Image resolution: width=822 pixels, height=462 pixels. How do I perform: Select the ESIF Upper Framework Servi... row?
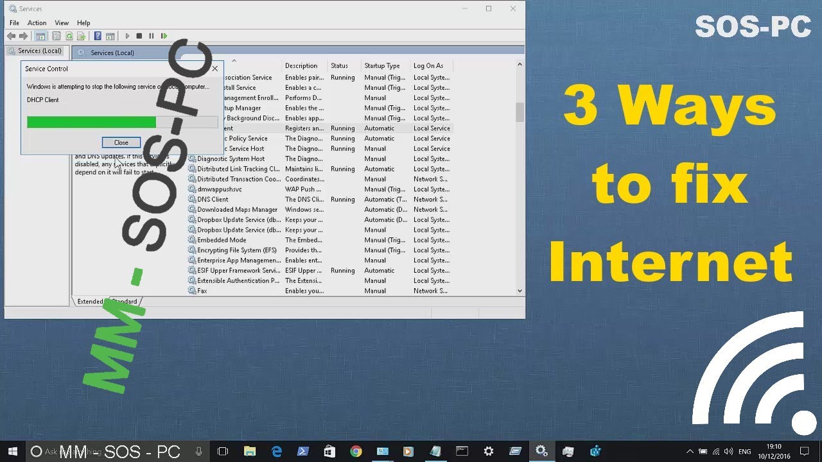tap(320, 271)
